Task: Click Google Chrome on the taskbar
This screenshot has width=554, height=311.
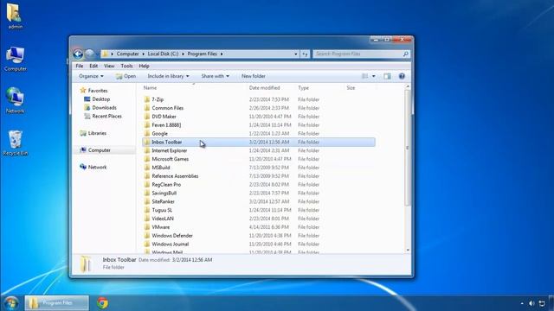Action: pos(102,303)
